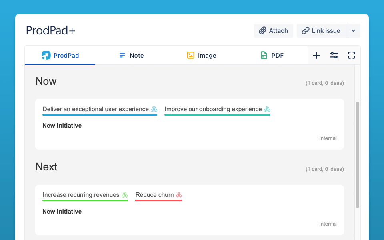Click the plus icon to add a tab
384x240 pixels.
(x=316, y=55)
